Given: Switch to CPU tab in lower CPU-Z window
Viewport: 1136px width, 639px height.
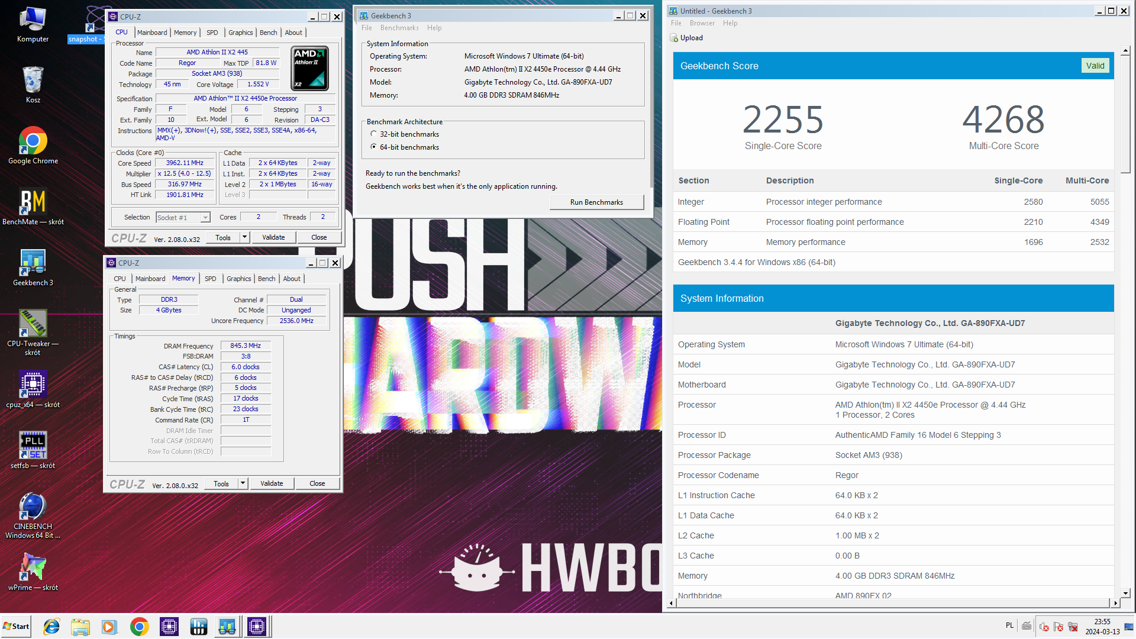Looking at the screenshot, I should tap(120, 279).
